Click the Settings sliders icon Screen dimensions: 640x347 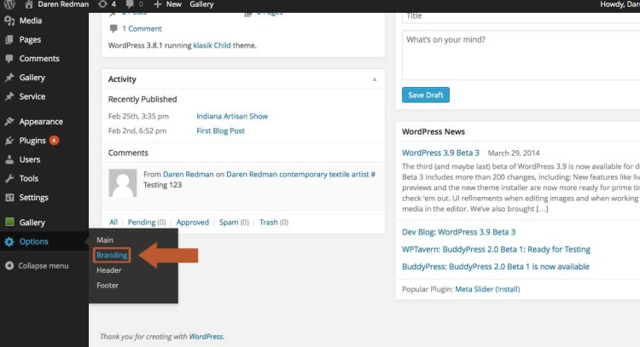(x=9, y=197)
